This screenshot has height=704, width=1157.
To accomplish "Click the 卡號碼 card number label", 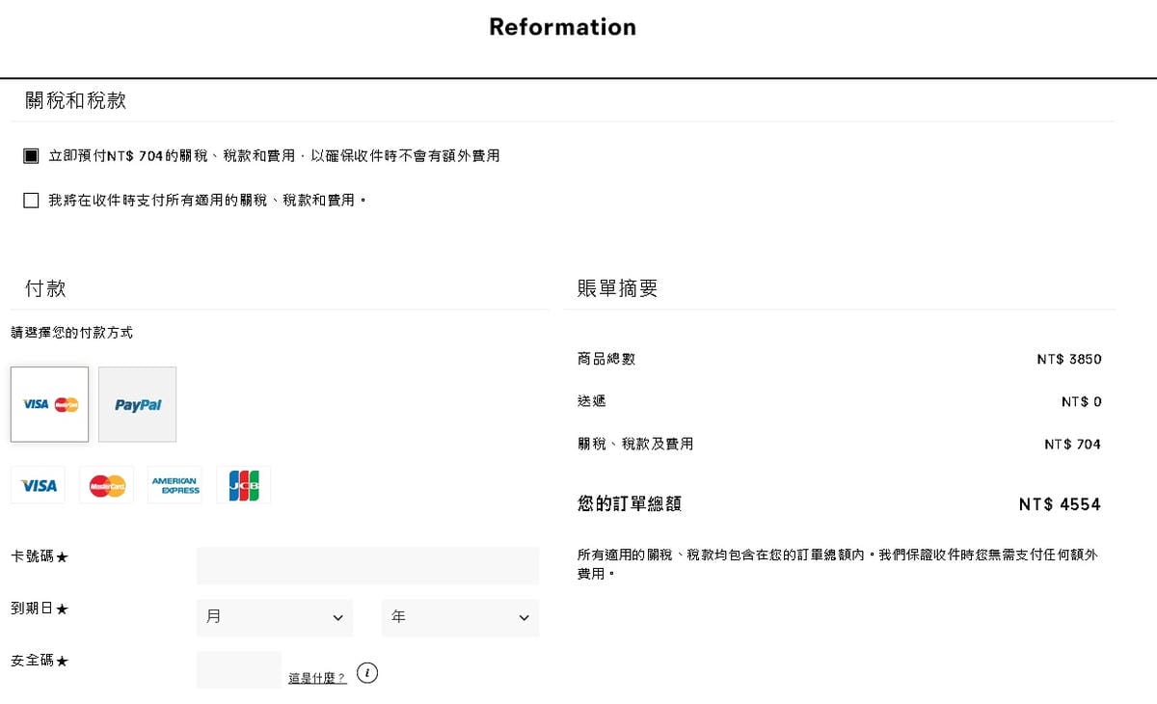I will click(40, 556).
